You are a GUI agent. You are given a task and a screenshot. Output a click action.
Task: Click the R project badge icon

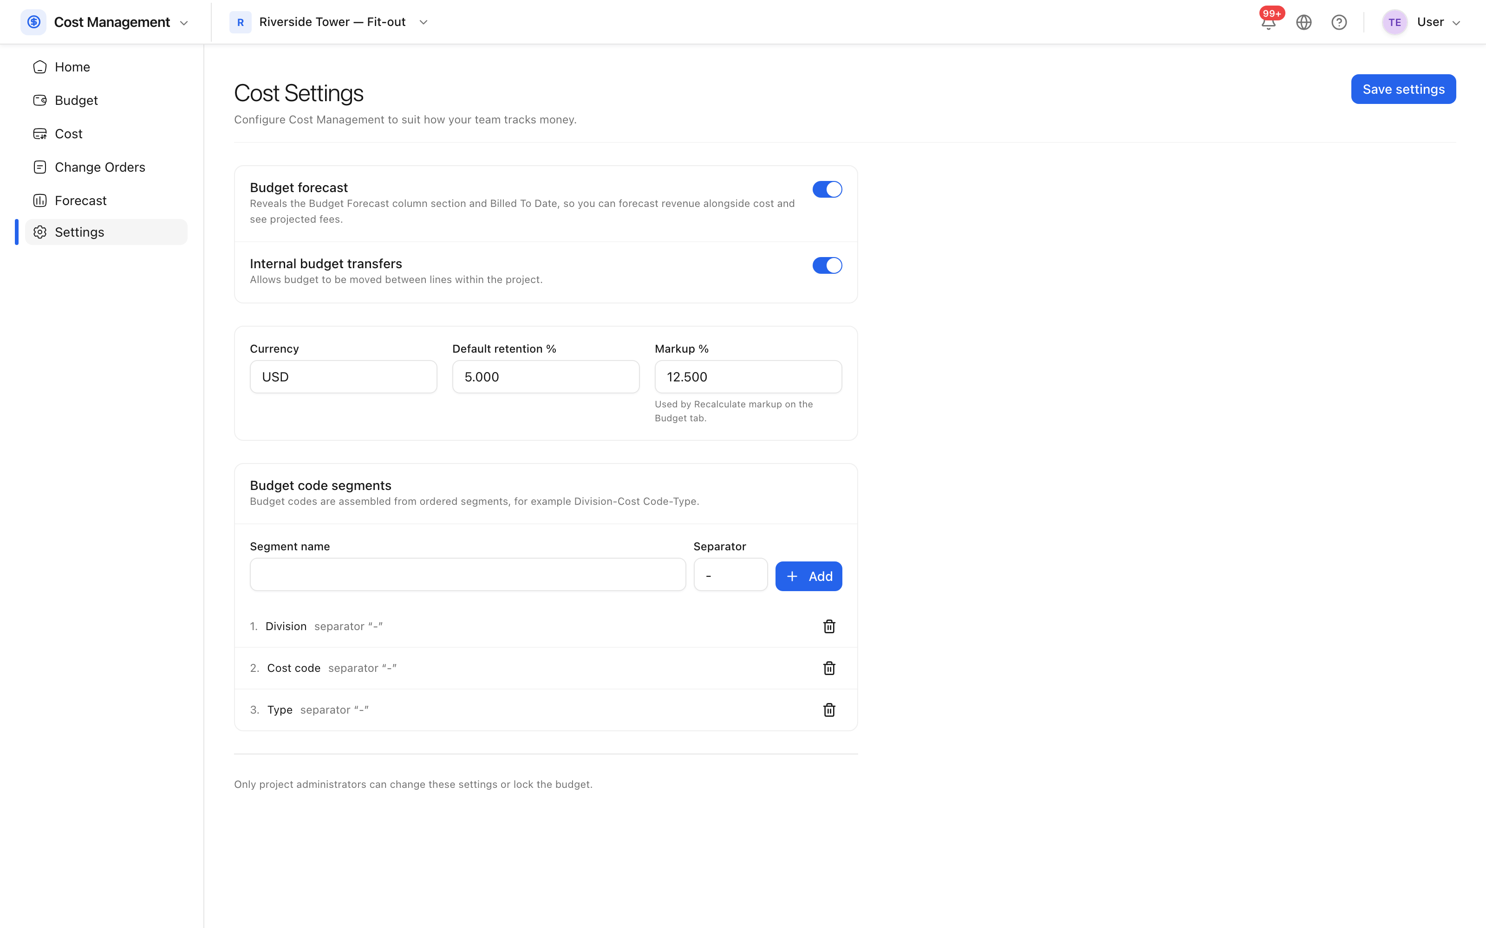pos(240,22)
